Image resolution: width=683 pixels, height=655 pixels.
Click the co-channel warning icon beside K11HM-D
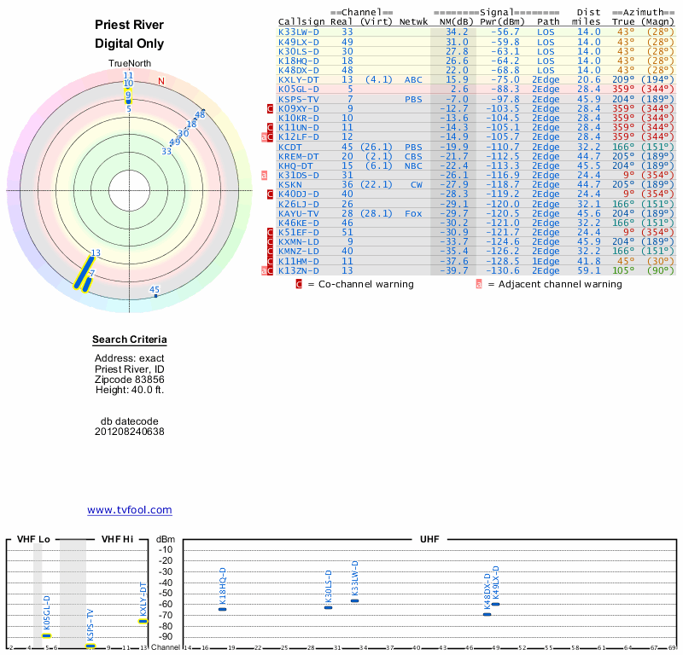[x=271, y=260]
